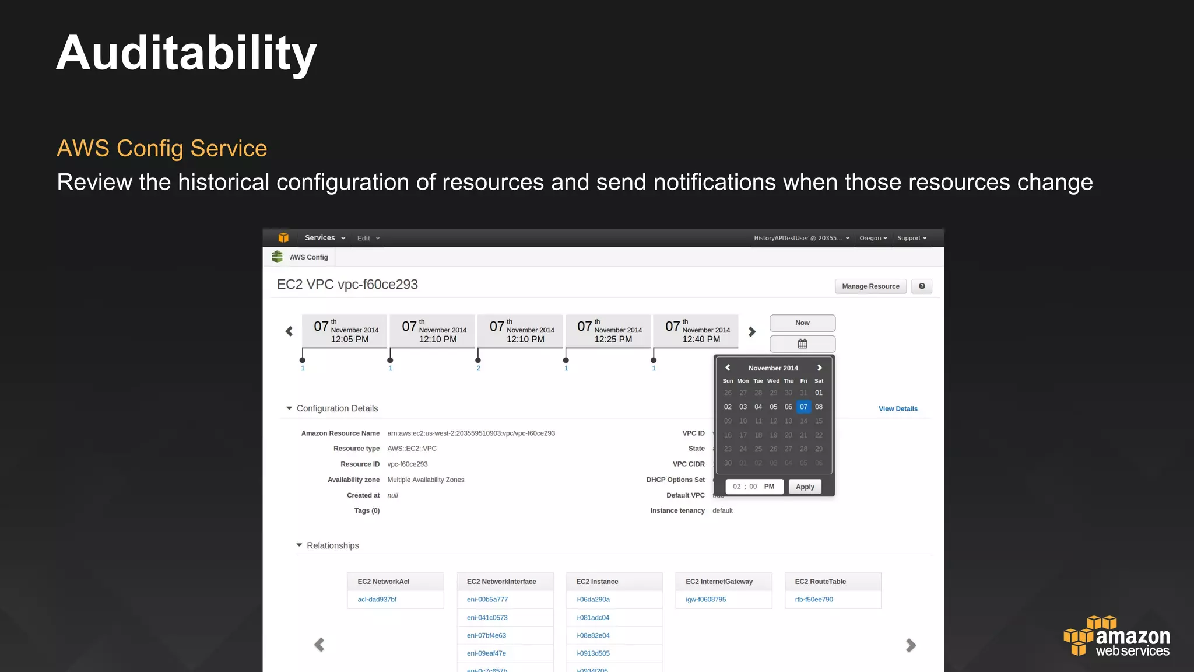This screenshot has width=1194, height=672.
Task: Click the AWS Config service icon
Action: 278,257
